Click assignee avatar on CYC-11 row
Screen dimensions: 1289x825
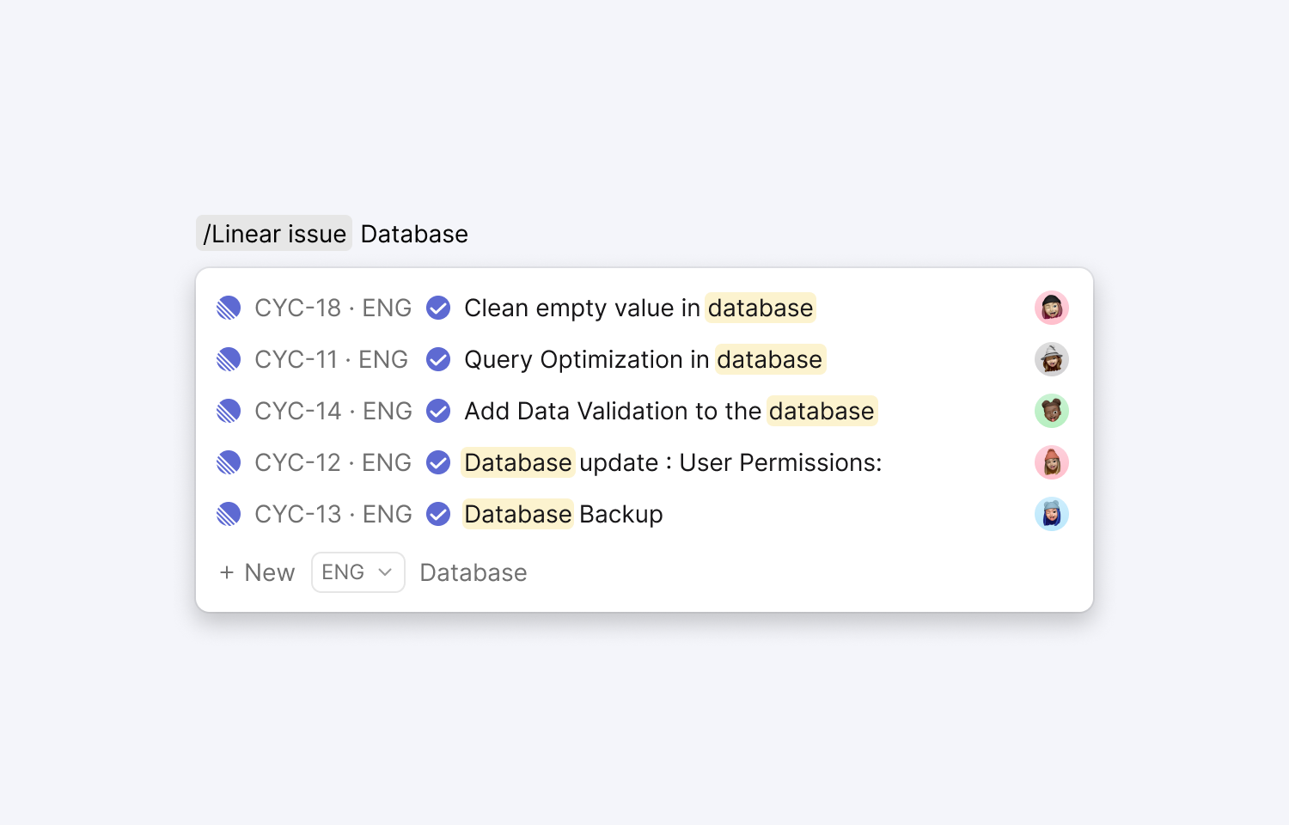[x=1051, y=359]
